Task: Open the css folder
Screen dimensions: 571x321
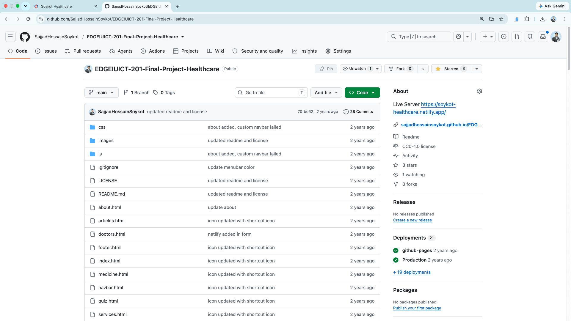Action: pyautogui.click(x=102, y=127)
